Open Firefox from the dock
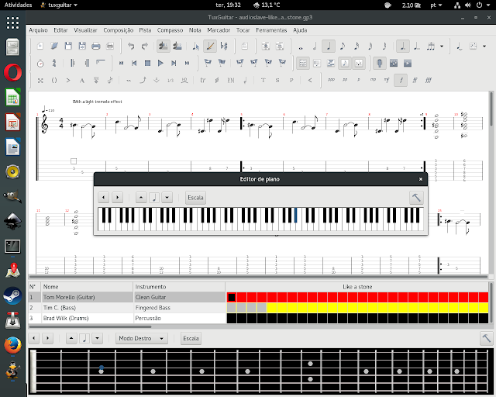 coord(12,345)
